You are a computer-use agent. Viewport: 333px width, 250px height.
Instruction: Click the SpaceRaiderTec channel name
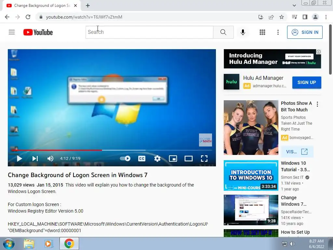(296, 212)
